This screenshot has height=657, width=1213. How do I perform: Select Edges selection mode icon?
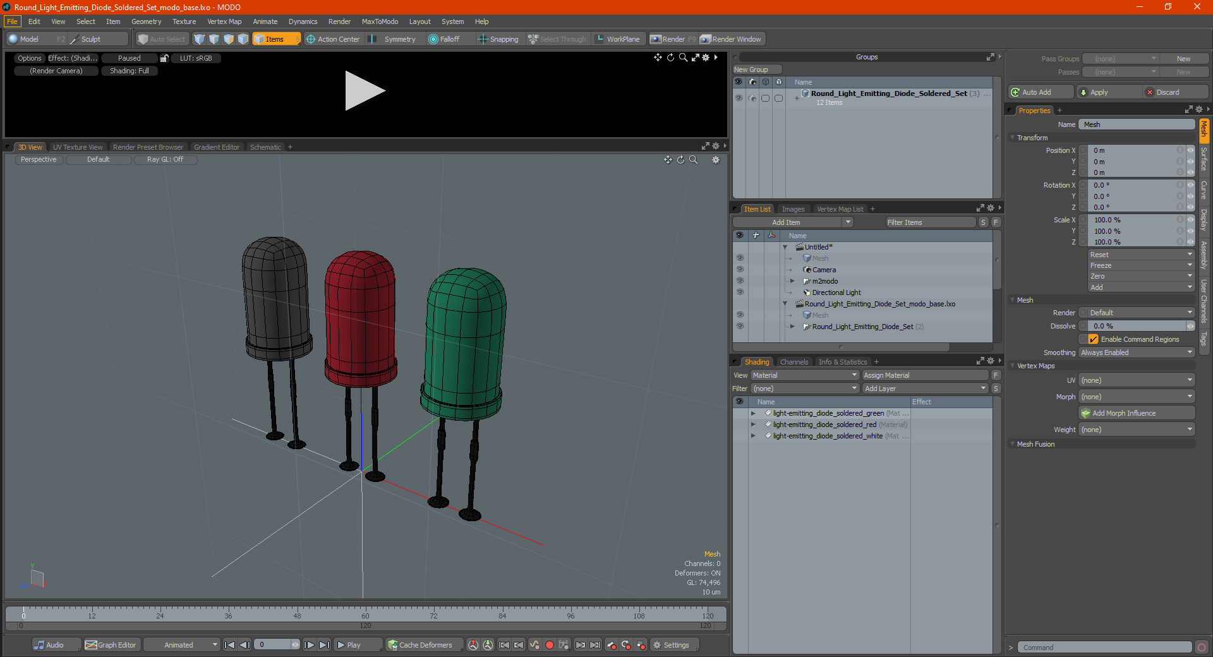pyautogui.click(x=214, y=39)
